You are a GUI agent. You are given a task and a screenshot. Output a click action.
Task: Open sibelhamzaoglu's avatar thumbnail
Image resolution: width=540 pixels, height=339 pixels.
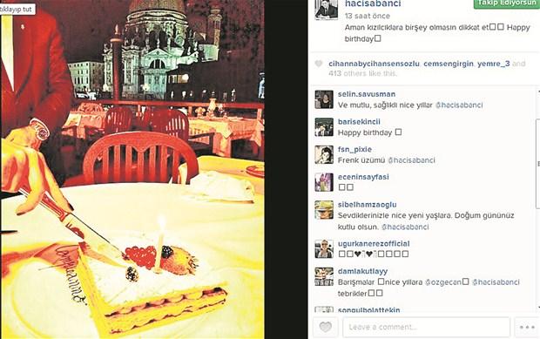click(x=324, y=210)
